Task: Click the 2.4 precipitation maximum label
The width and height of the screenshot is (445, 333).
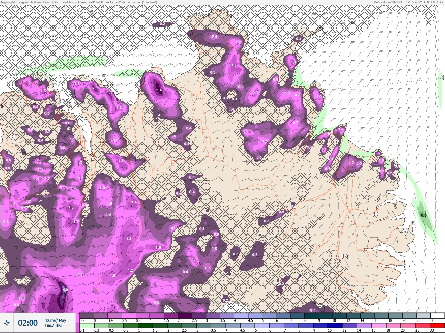Action: [159, 90]
